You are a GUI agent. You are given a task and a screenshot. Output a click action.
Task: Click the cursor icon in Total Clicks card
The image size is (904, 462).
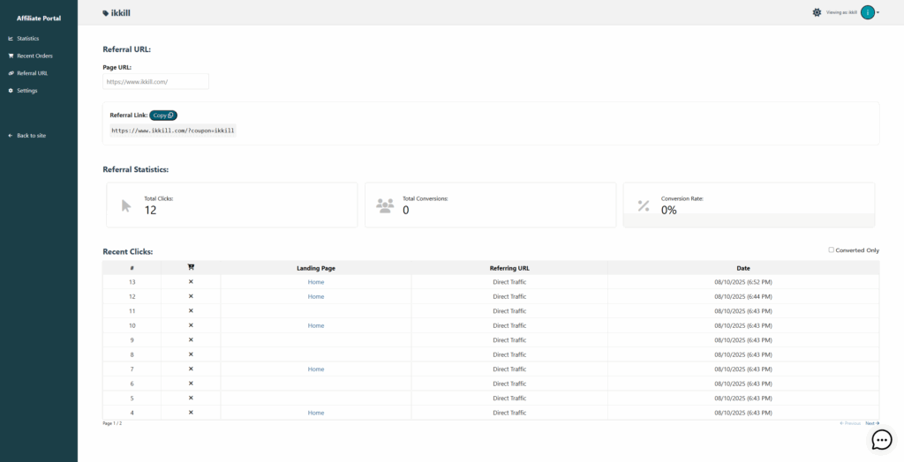(126, 205)
